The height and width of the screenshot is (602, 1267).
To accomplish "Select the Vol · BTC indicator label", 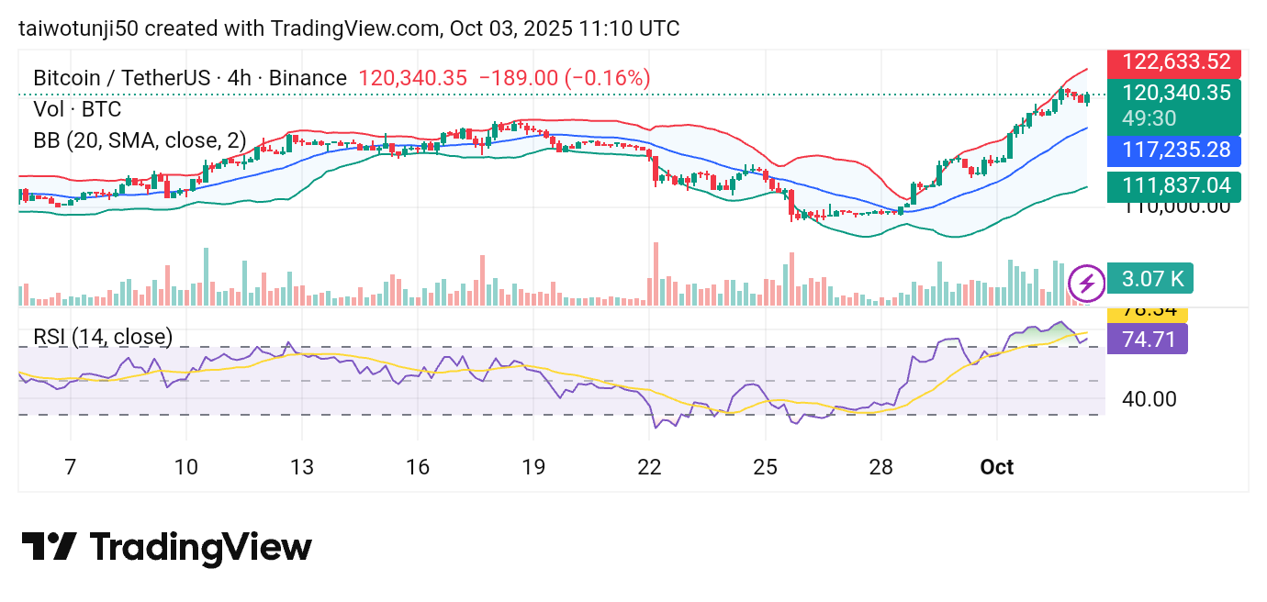I will pyautogui.click(x=77, y=109).
